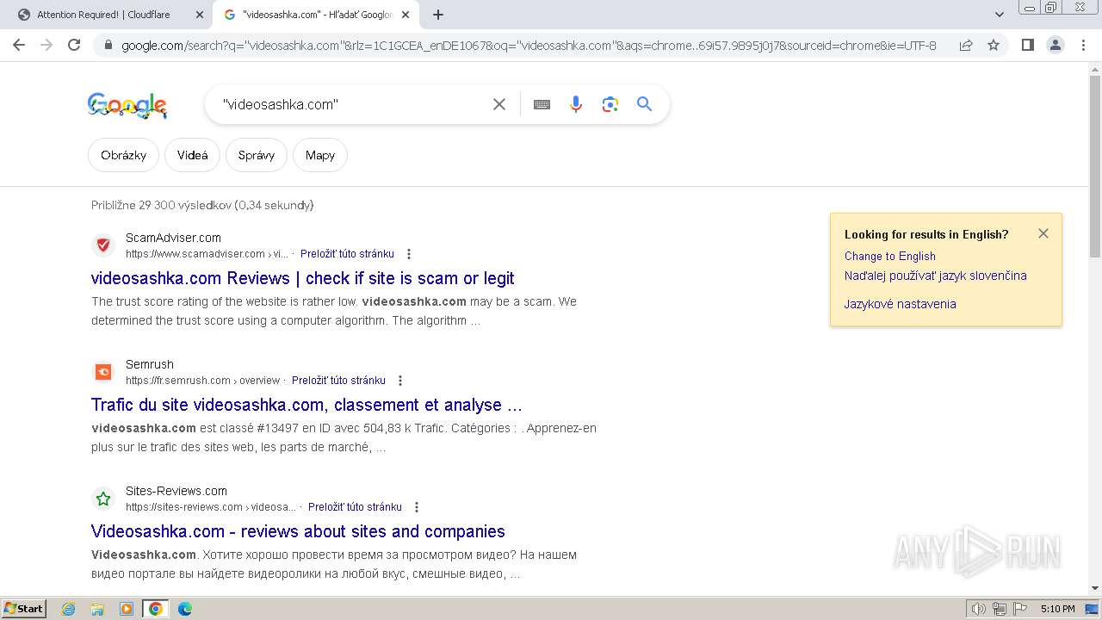Click the page vertical scrollbar thumb
1102x620 pixels.
pyautogui.click(x=1095, y=165)
